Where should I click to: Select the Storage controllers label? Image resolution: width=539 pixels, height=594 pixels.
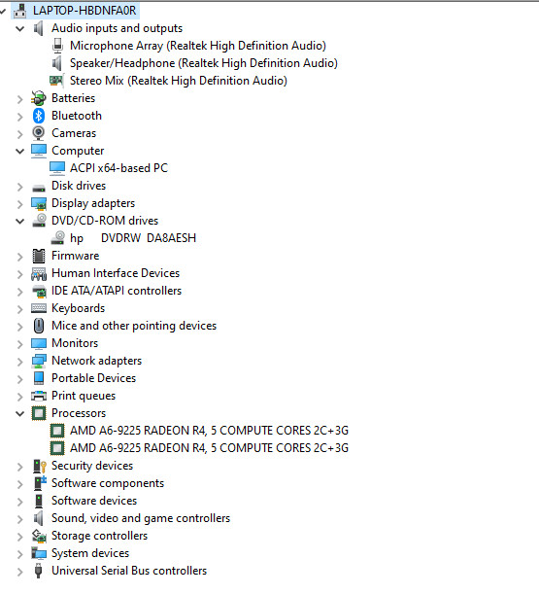(100, 536)
